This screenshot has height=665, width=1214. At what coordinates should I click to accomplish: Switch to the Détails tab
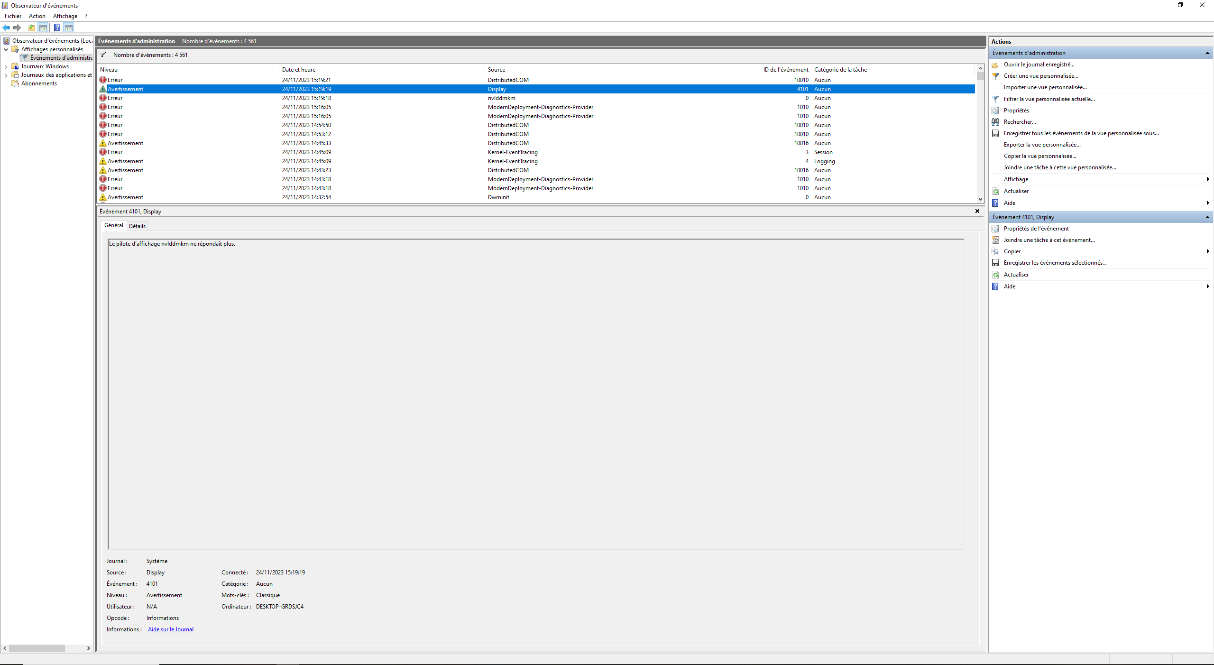click(x=137, y=226)
